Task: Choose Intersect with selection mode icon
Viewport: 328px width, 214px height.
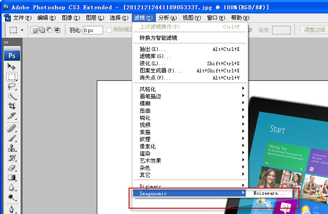Action: click(x=57, y=30)
